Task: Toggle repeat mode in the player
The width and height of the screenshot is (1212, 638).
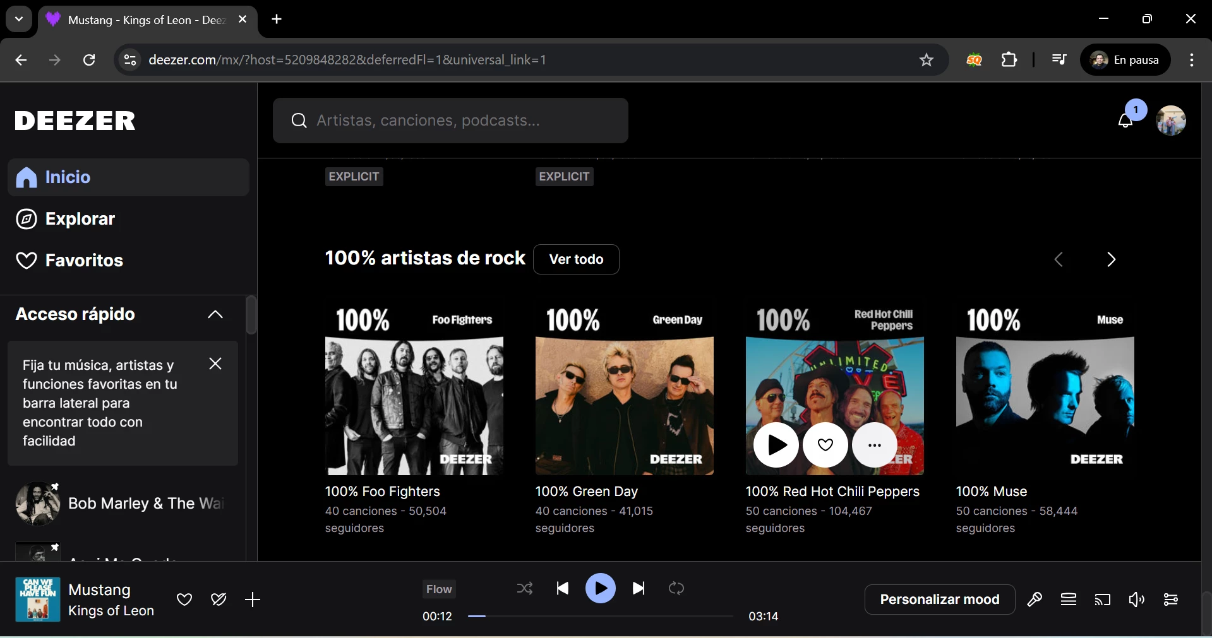Action: click(x=676, y=589)
